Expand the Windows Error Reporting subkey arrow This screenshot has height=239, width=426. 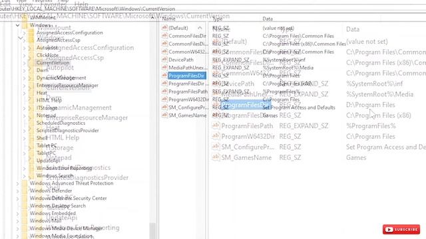pos(24,168)
